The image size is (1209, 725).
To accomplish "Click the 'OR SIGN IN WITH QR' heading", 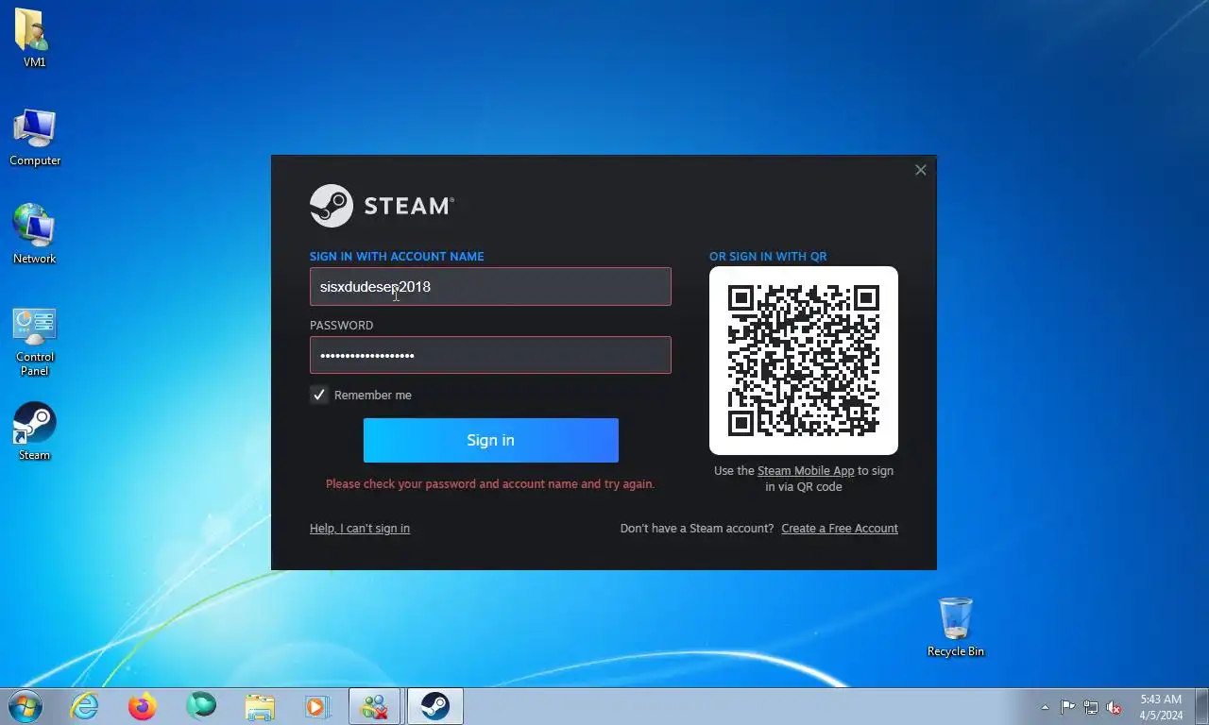I will coord(768,257).
